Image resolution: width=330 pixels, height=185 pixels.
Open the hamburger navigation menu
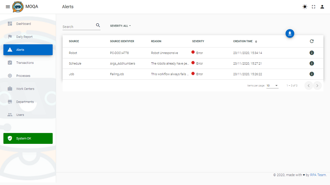(x=8, y=7)
